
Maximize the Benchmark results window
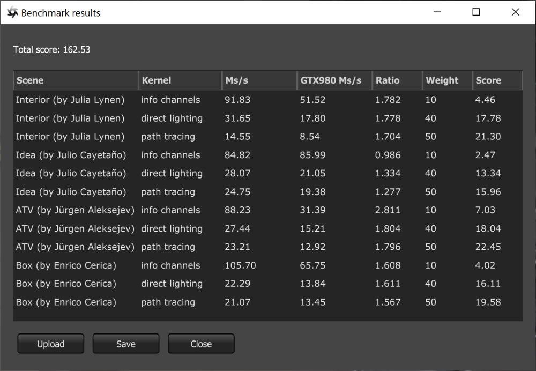(x=476, y=12)
